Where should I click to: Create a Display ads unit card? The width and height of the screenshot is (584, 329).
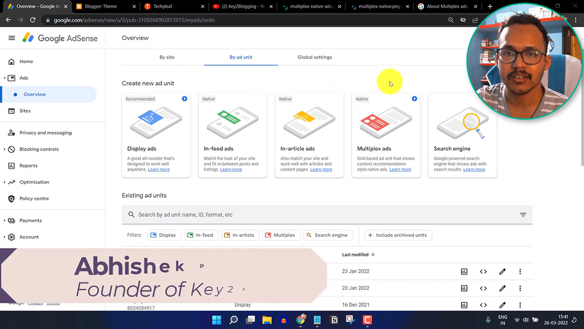pyautogui.click(x=156, y=135)
